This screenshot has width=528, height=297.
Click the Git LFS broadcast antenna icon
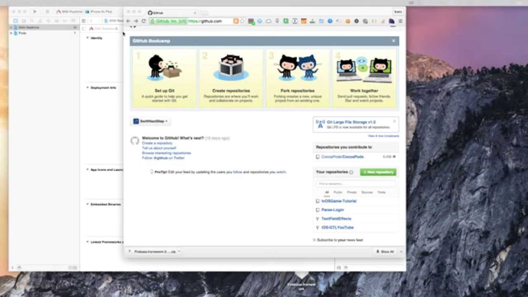[320, 124]
